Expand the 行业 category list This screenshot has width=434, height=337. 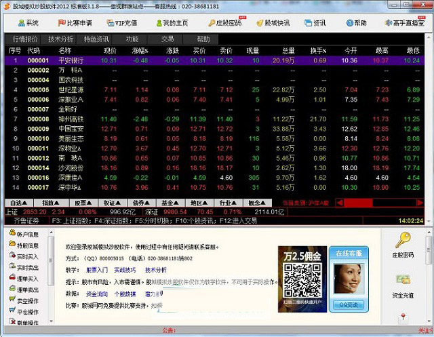[229, 203]
